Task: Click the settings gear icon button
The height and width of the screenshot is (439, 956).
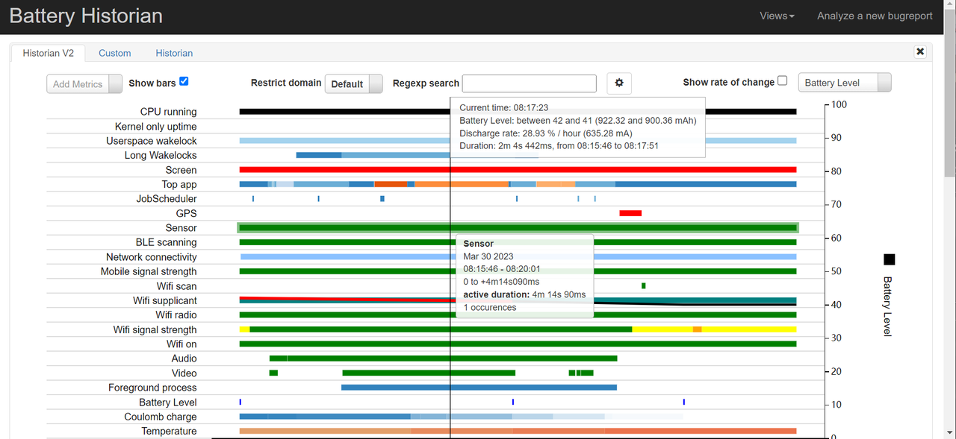Action: click(619, 83)
